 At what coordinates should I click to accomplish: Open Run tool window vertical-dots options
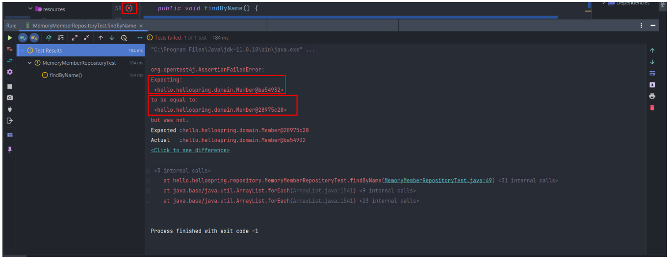tap(642, 26)
